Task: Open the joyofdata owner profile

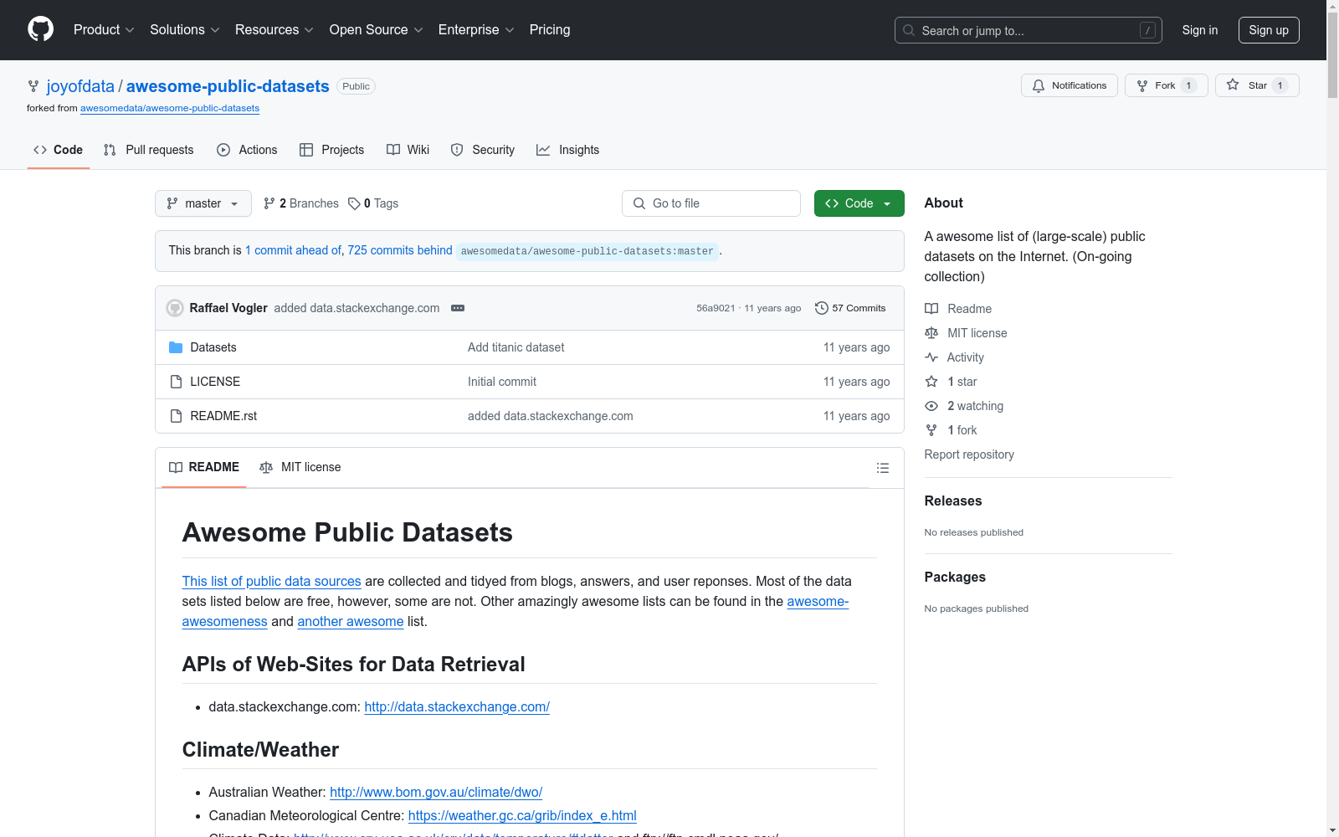Action: (80, 86)
